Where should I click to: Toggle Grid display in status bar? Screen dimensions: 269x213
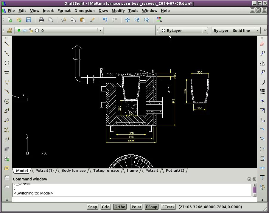pyautogui.click(x=106, y=207)
